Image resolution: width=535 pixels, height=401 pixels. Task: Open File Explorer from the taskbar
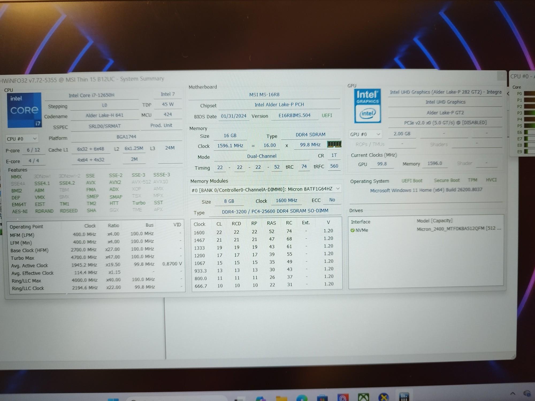281,398
